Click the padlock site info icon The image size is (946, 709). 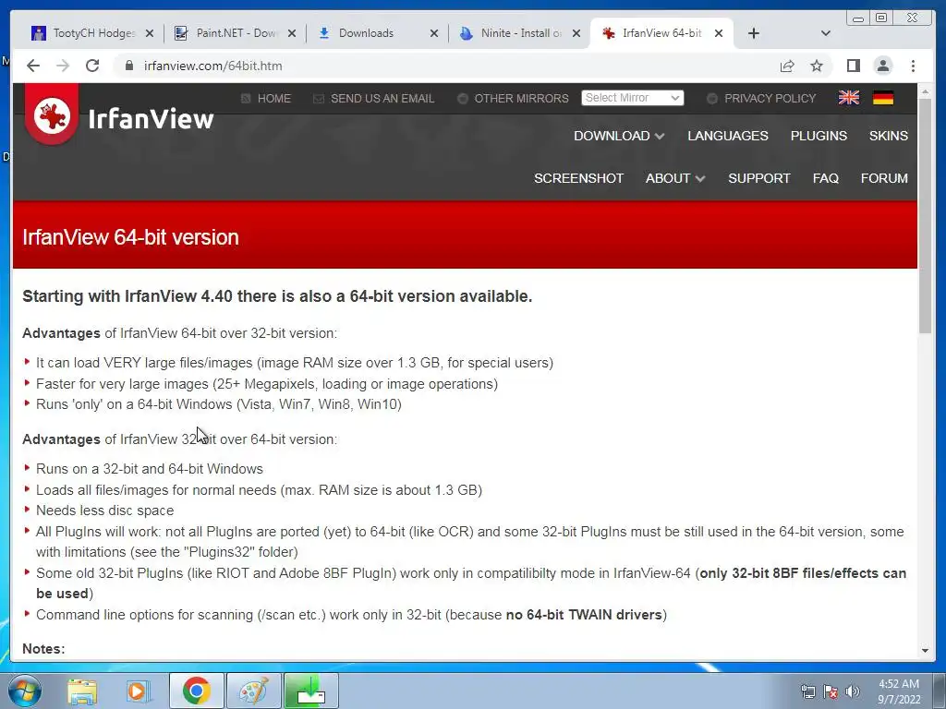pos(129,66)
